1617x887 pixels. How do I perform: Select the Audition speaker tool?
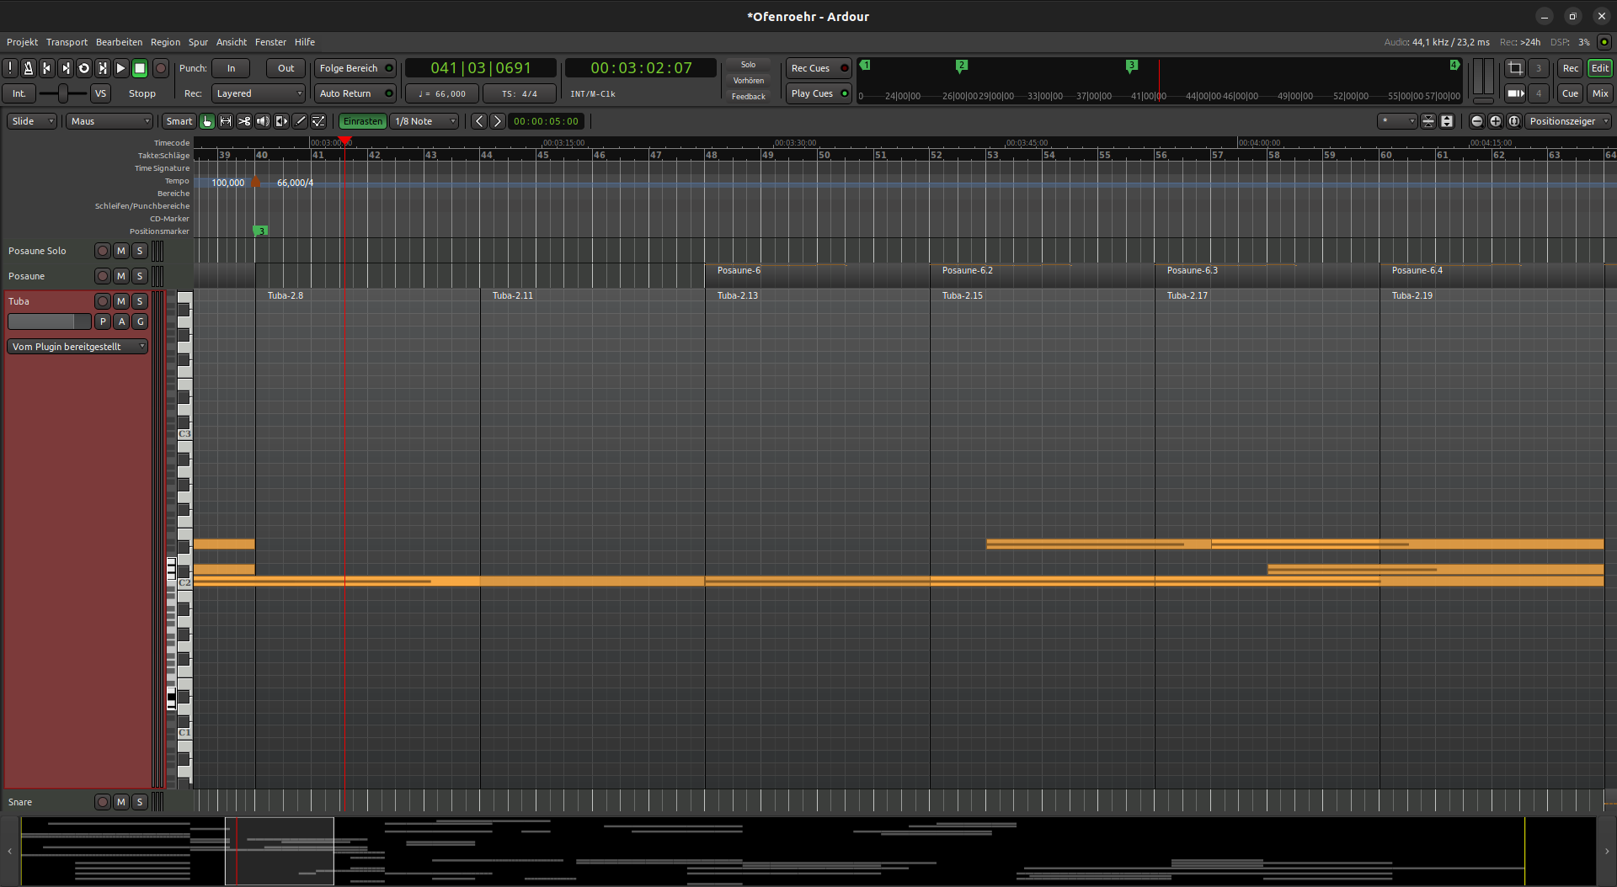coord(263,121)
